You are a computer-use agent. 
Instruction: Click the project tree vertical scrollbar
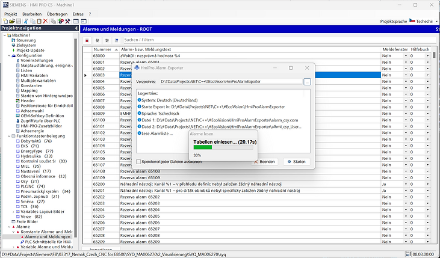[x=75, y=137]
